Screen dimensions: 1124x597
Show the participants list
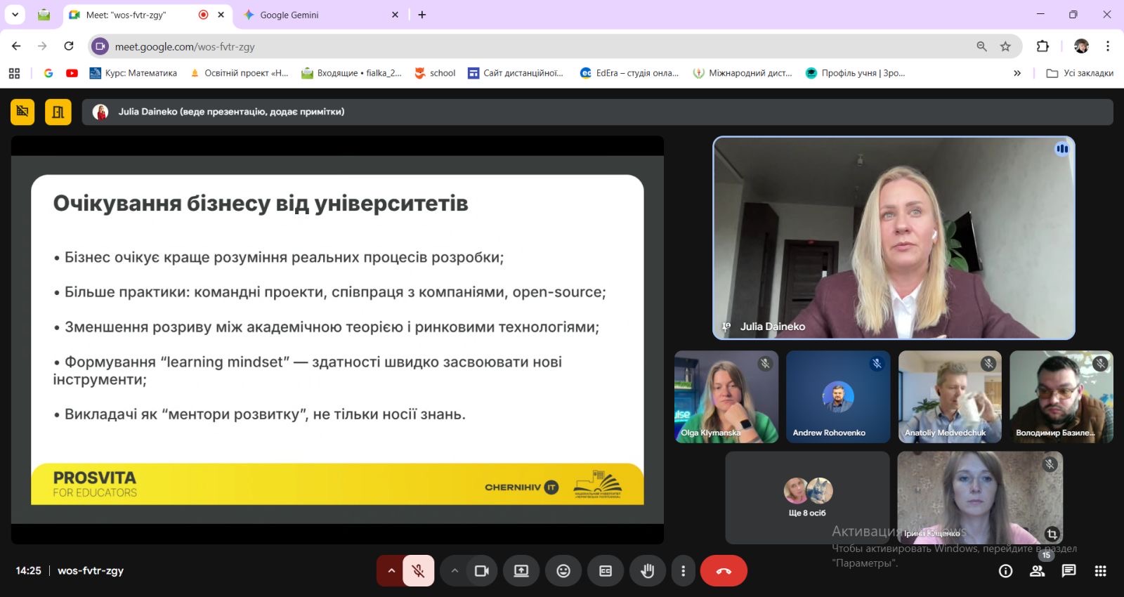(x=1037, y=571)
